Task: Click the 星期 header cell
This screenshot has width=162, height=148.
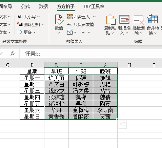Action: coord(32,71)
